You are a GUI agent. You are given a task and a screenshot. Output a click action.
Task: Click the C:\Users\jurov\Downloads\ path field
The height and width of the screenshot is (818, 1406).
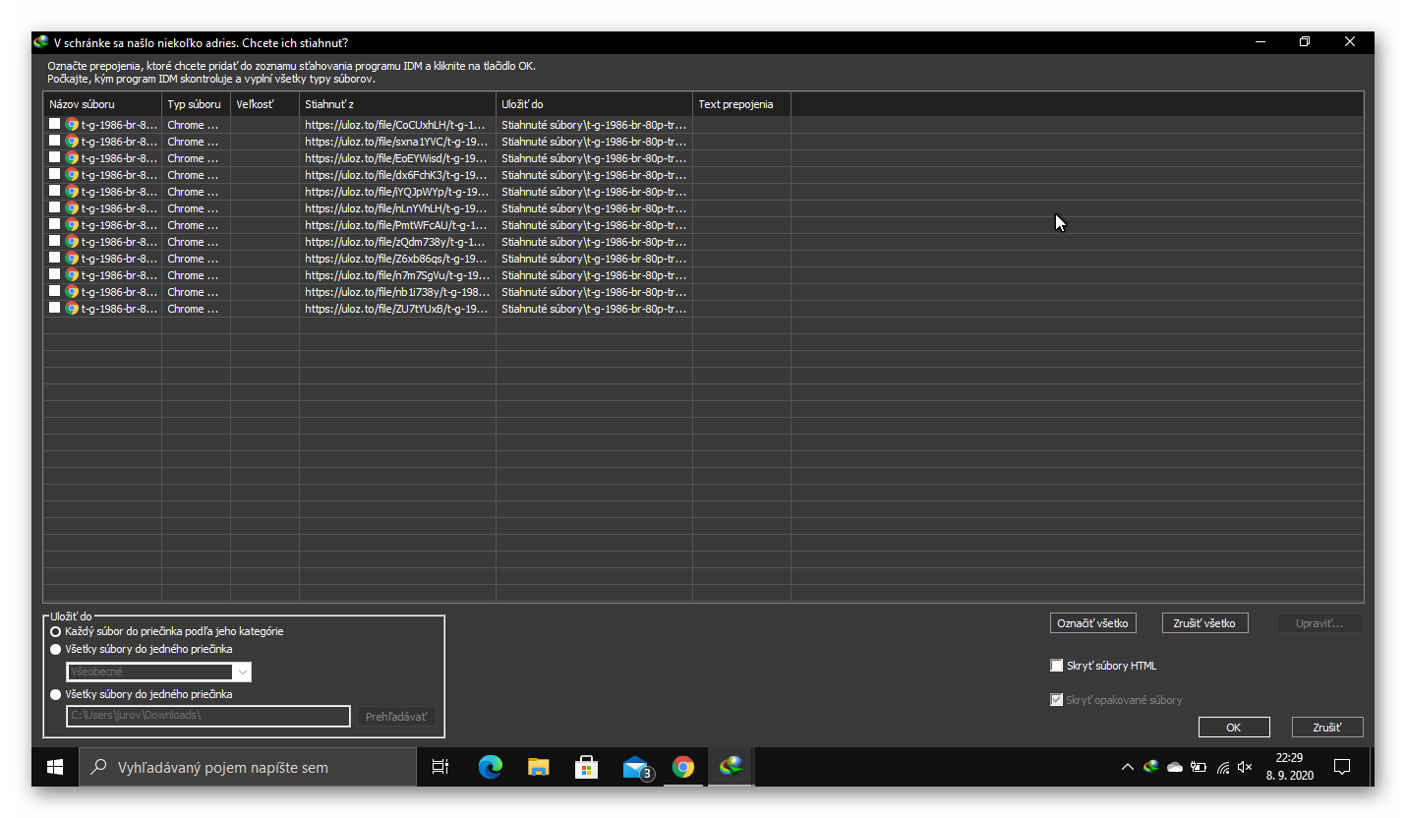tap(208, 716)
